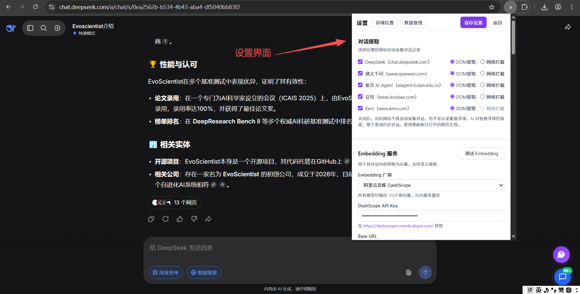This screenshot has height=294, width=580.
Task: Bookmark this page with the star icon
Action: coord(492,7)
